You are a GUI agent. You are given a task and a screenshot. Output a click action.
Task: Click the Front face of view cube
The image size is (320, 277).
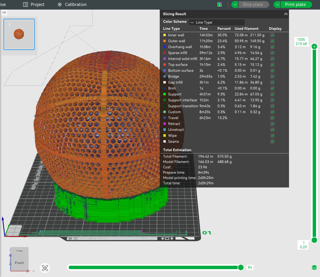19,263
